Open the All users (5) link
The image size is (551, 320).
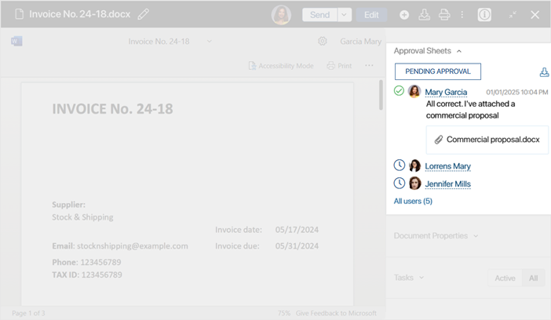pyautogui.click(x=413, y=202)
